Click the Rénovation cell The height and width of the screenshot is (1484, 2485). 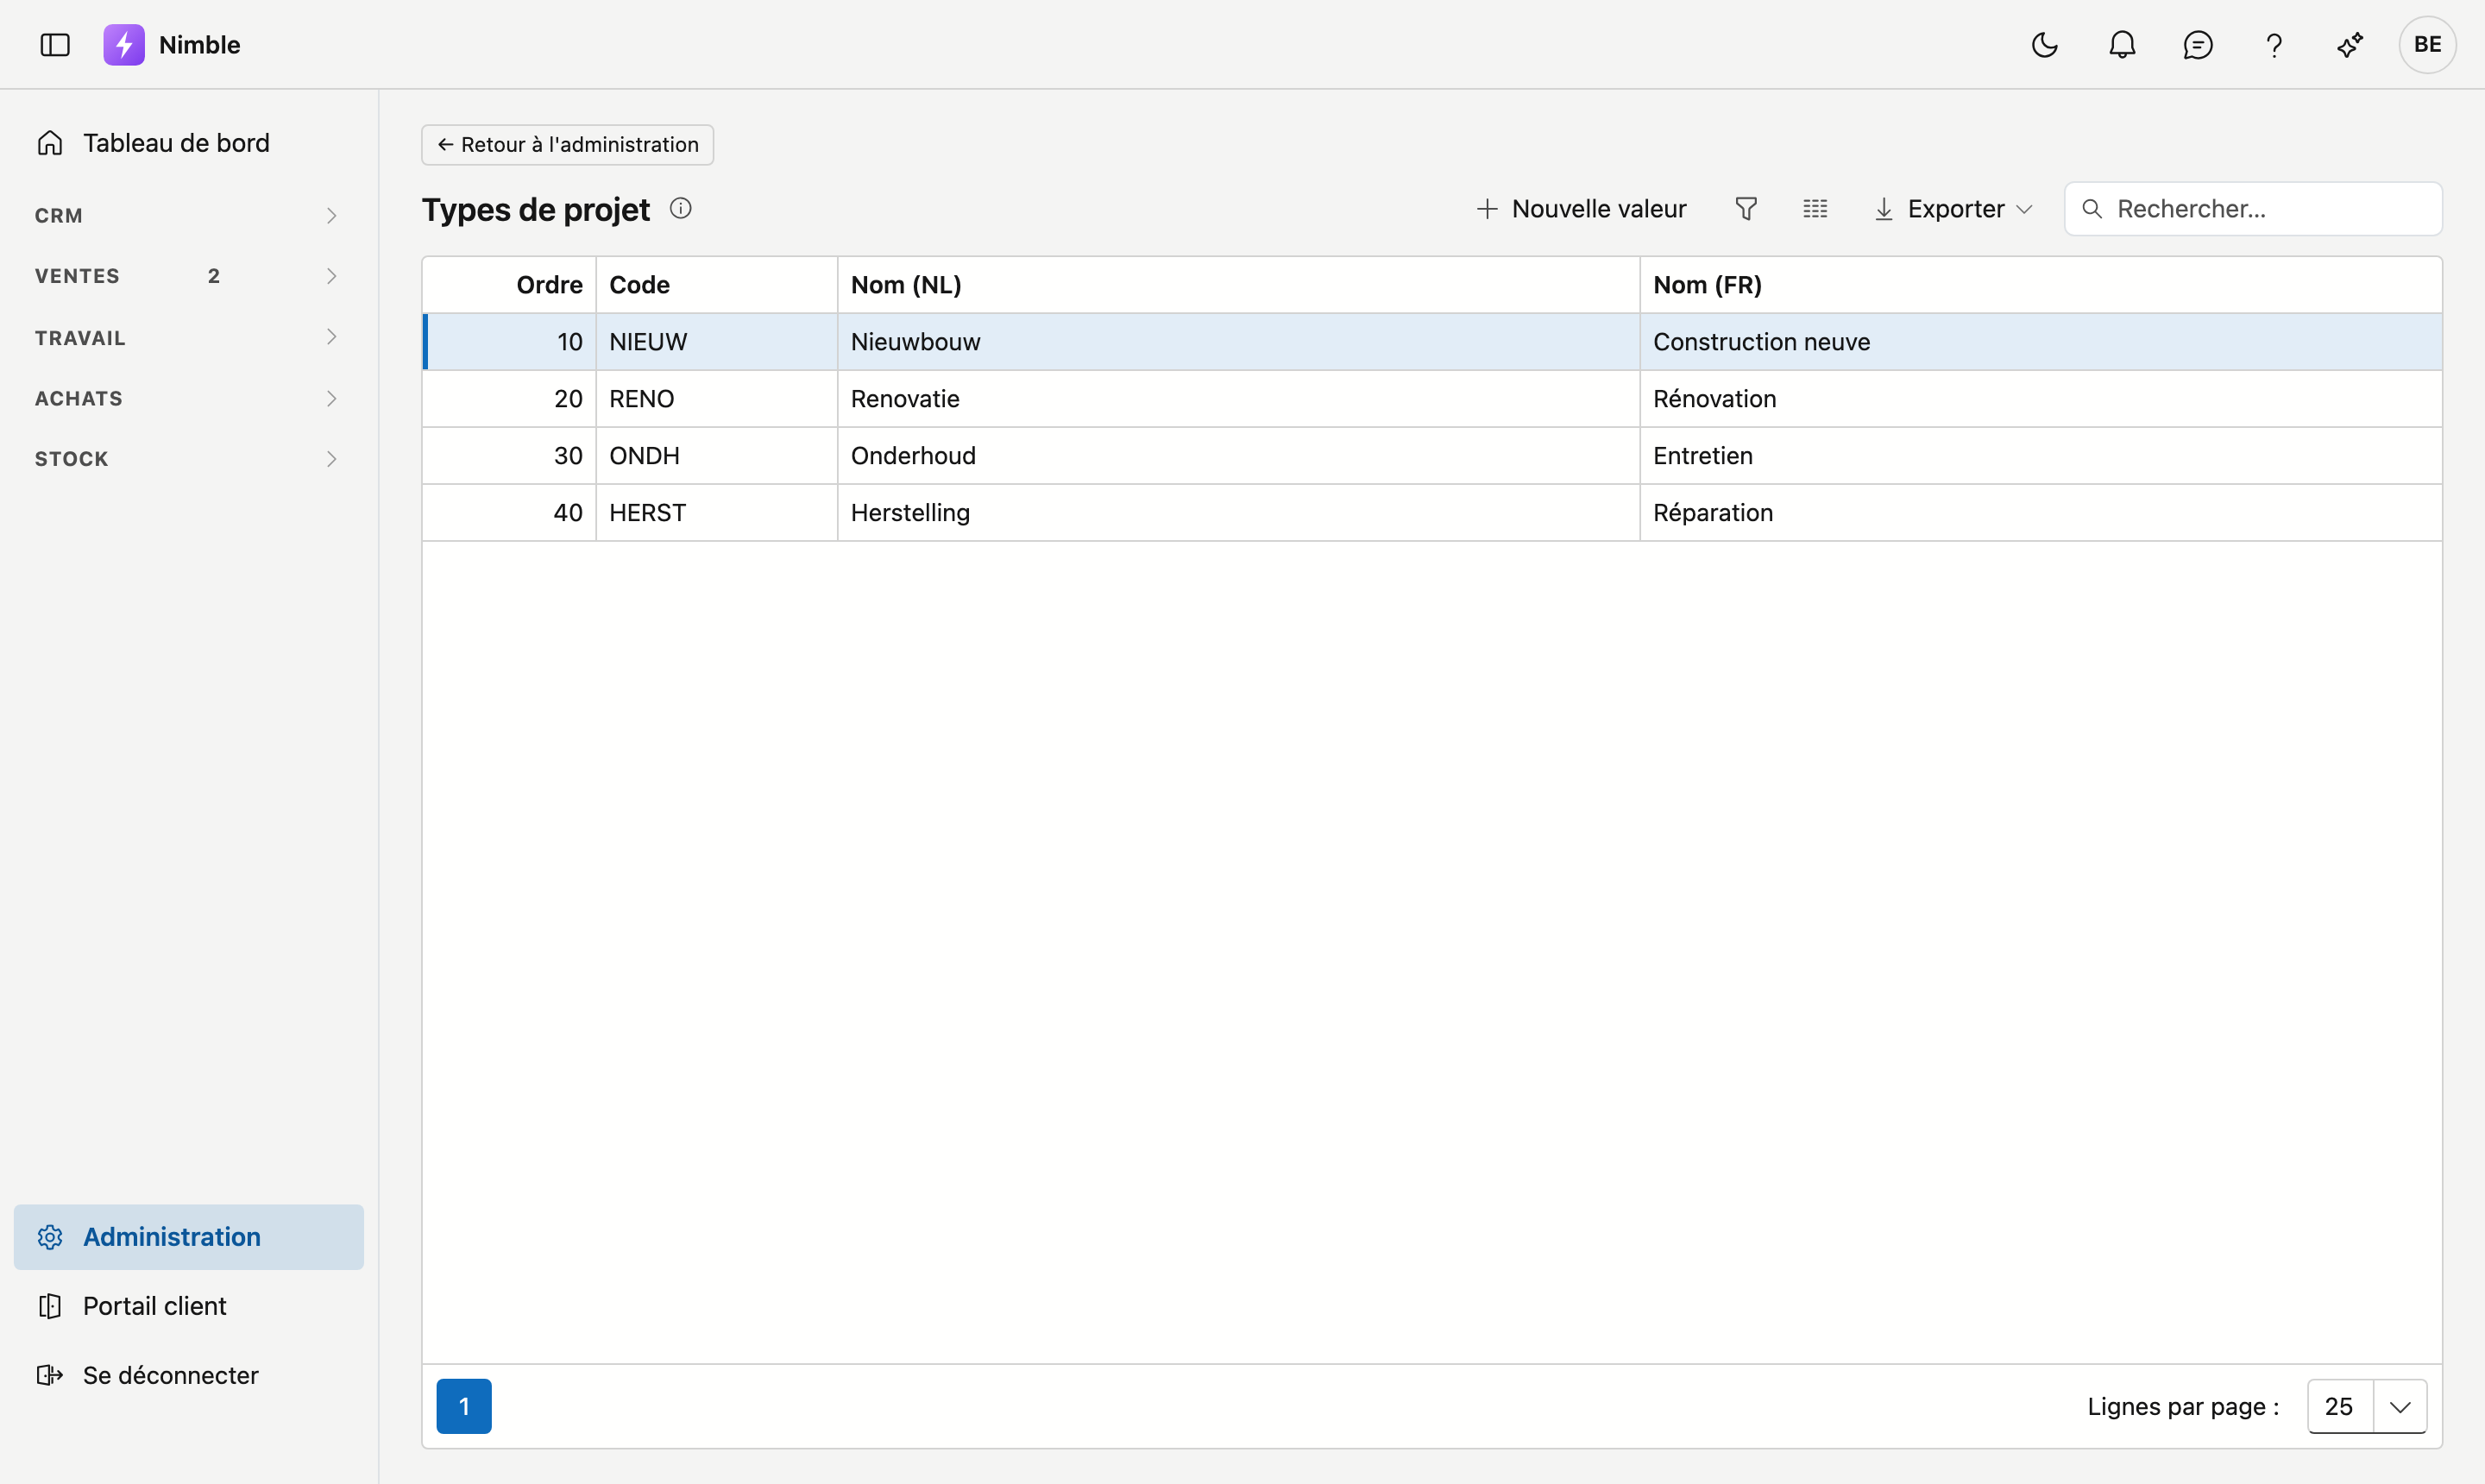pos(2041,399)
